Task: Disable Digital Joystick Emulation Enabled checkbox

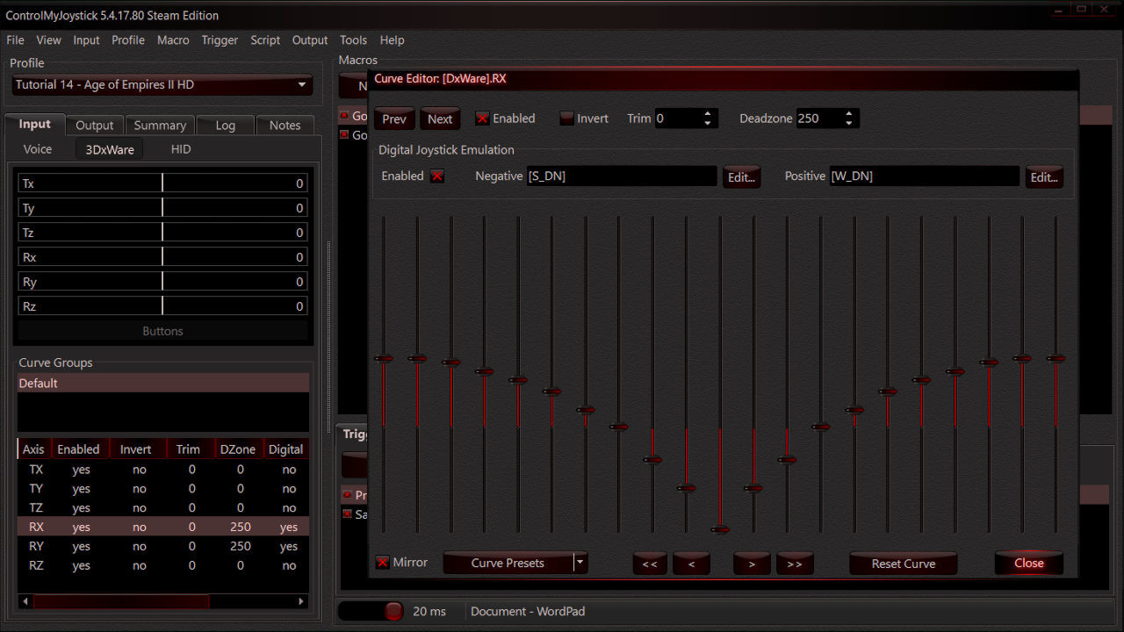Action: click(x=436, y=176)
